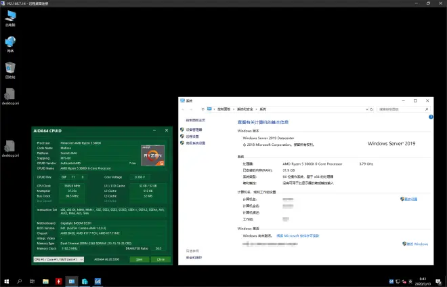Click the 系统 breadcrumb item
Image resolution: width=447 pixels, height=287 pixels.
tap(263, 109)
